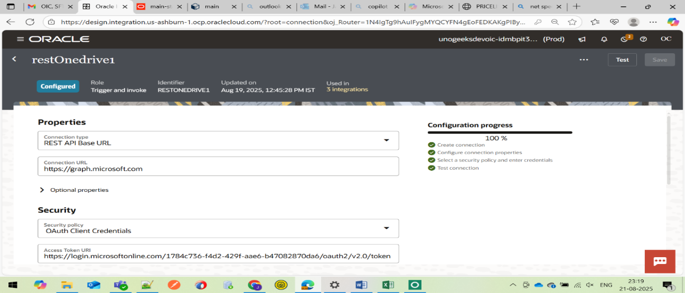Click the page vertical scrollbar
The height and width of the screenshot is (293, 685).
(668, 150)
